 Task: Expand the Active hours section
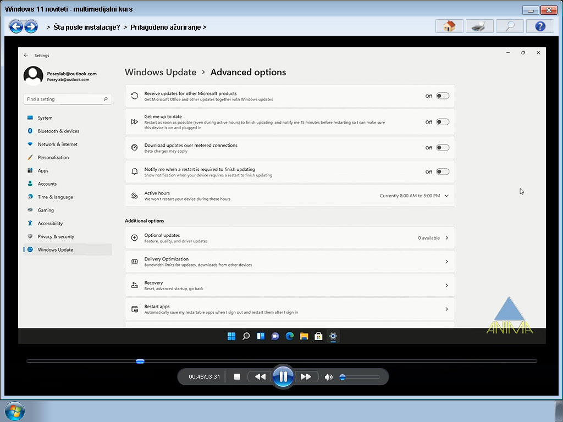[x=446, y=196]
